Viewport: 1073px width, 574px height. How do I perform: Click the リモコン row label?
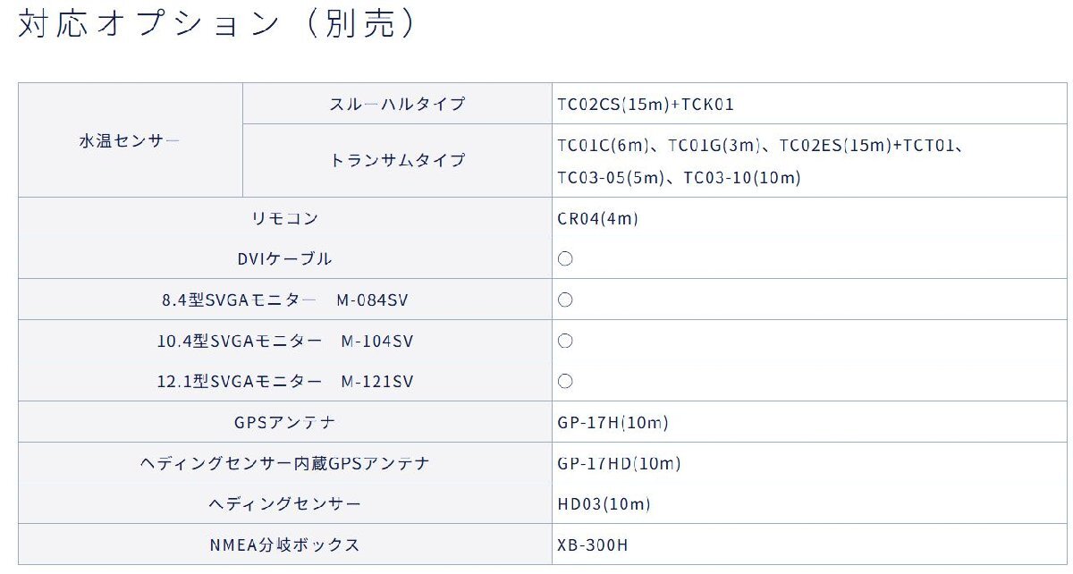(284, 219)
